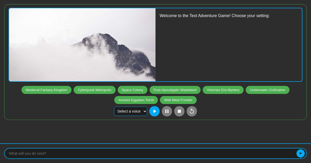The height and width of the screenshot is (163, 311).
Task: Pick the Space Colony adventure
Action: tap(132, 90)
